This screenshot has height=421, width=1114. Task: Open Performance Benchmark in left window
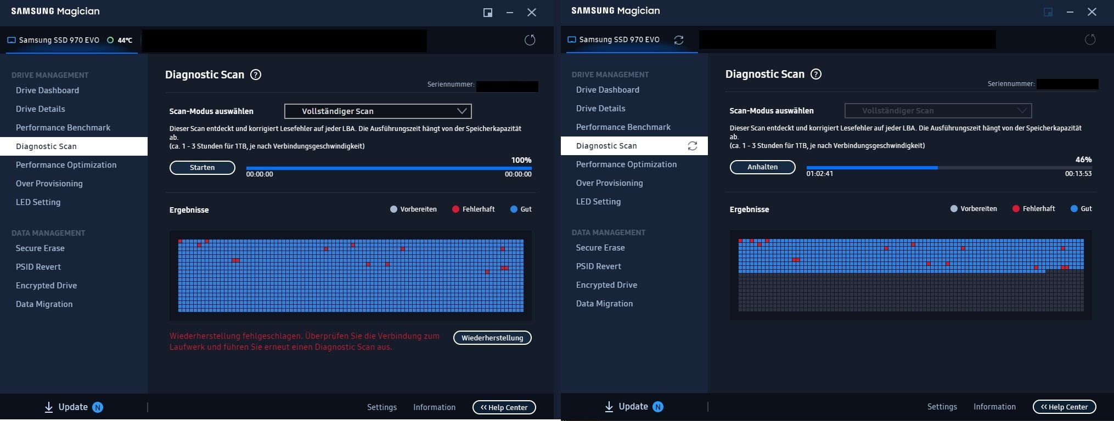click(x=63, y=128)
